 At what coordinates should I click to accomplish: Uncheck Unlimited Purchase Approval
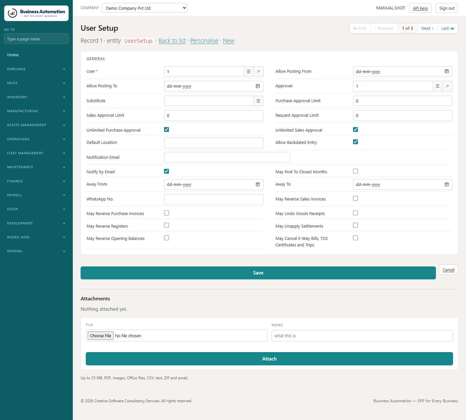pos(166,130)
